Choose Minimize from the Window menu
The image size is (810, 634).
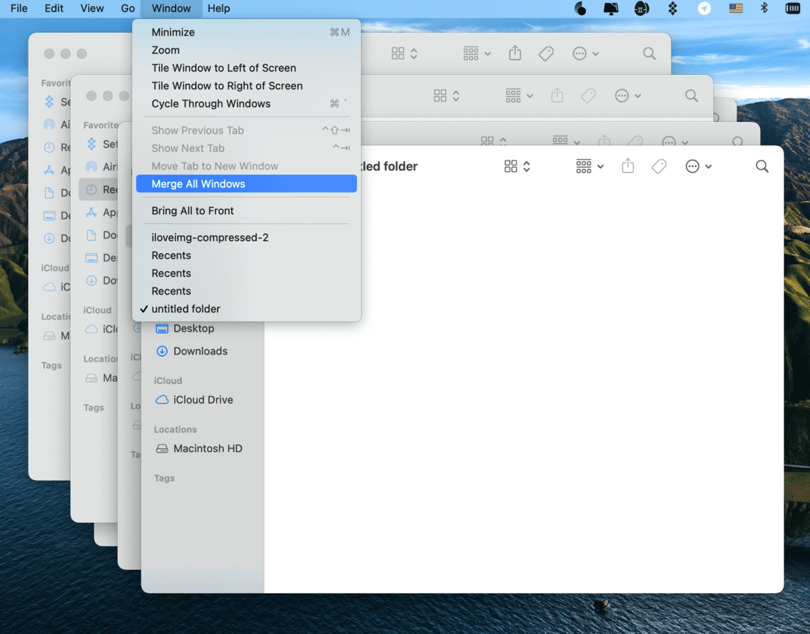246,32
